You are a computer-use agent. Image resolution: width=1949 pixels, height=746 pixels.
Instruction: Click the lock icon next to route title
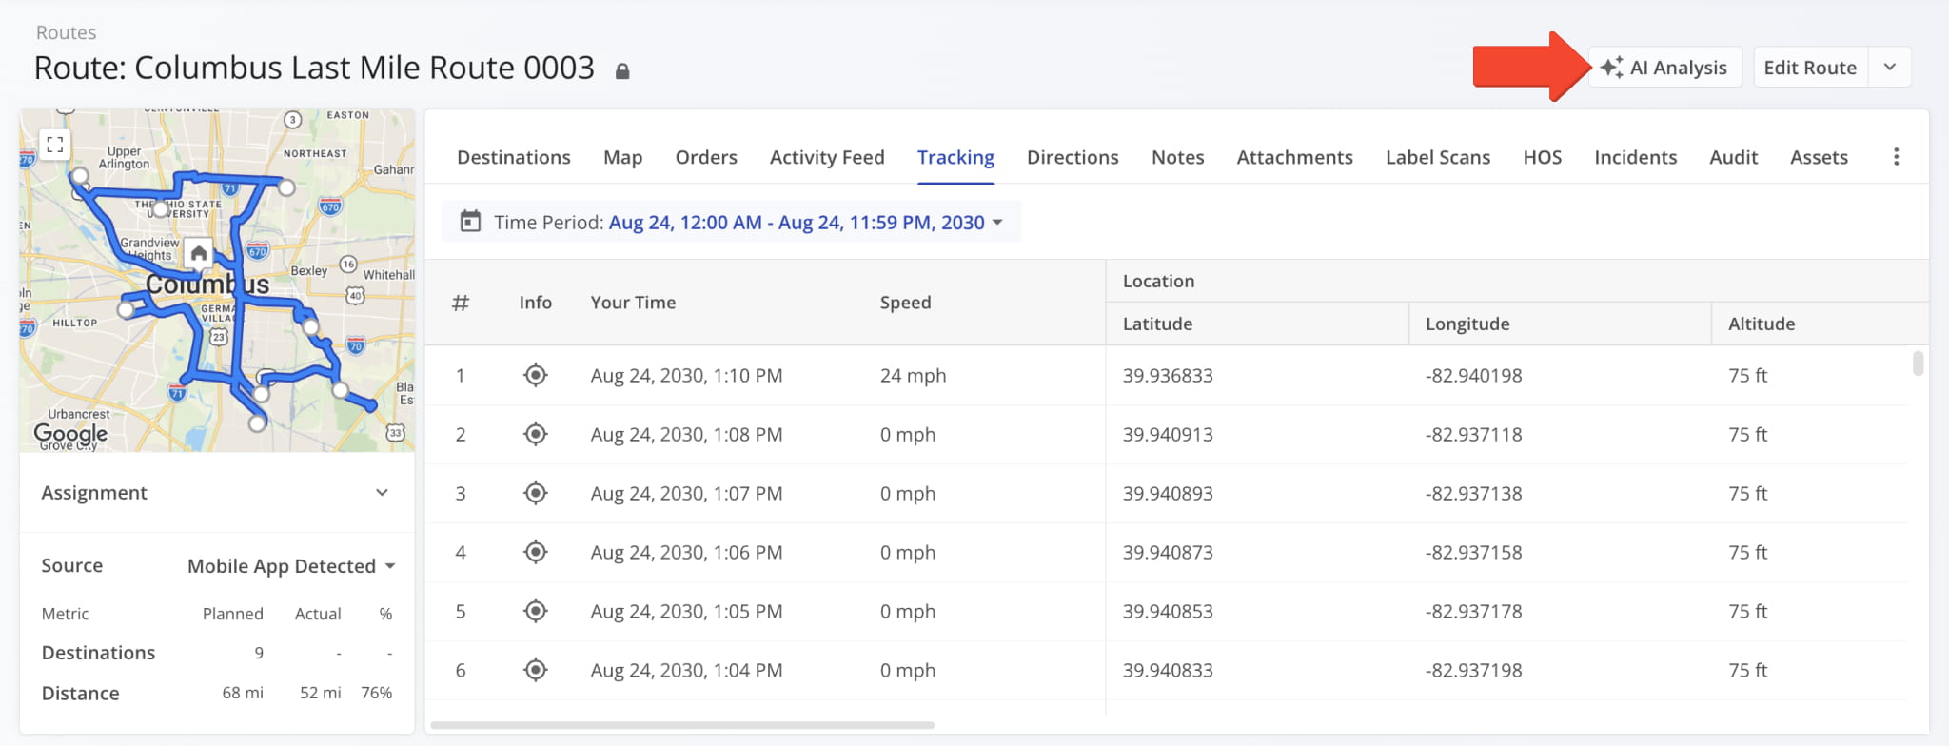622,71
